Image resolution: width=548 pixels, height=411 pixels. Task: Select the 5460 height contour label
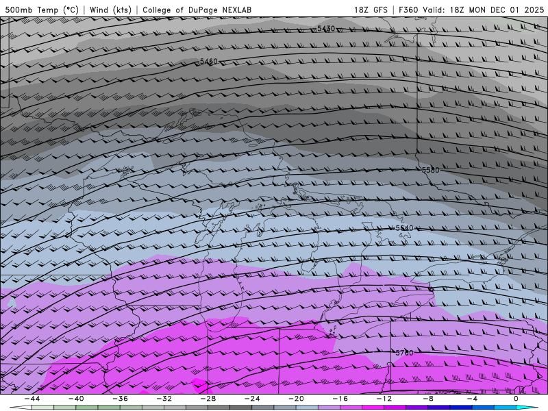coord(209,62)
